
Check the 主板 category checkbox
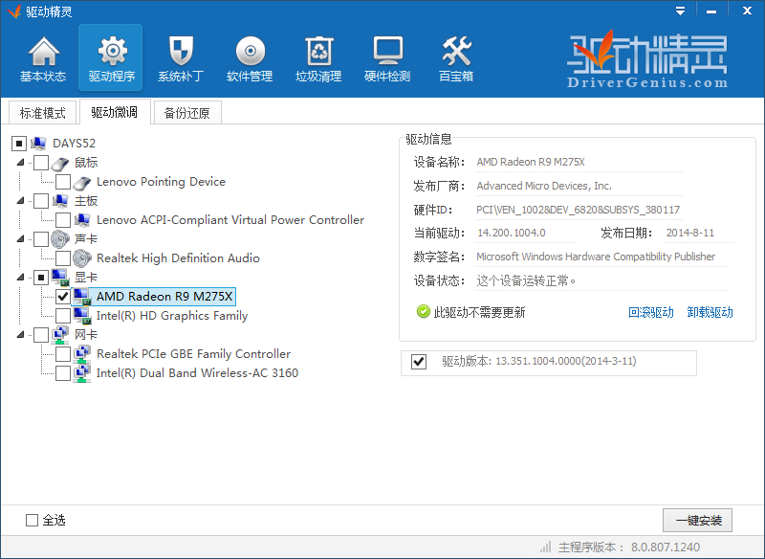click(41, 201)
